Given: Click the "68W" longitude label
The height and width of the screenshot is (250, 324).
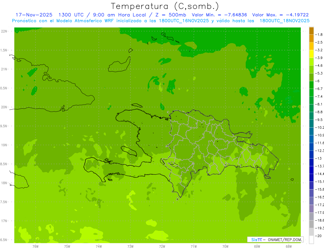Looking at the screenshot, I should coord(289,246).
